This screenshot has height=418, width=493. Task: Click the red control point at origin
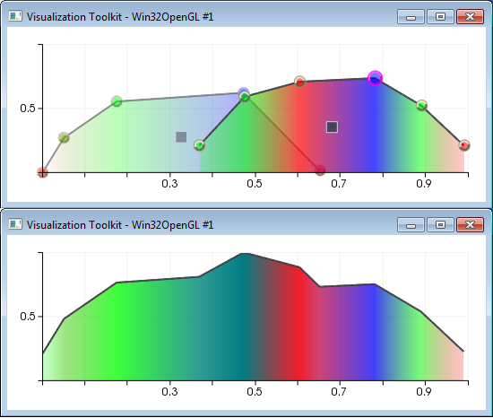(42, 172)
